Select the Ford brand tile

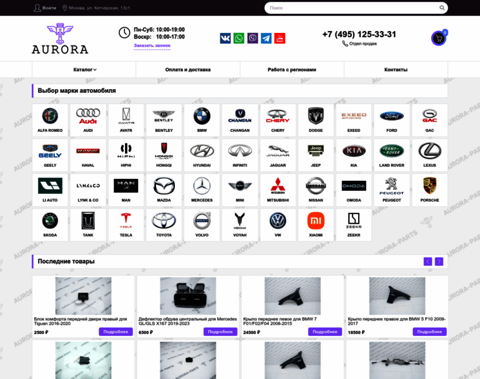click(392, 120)
